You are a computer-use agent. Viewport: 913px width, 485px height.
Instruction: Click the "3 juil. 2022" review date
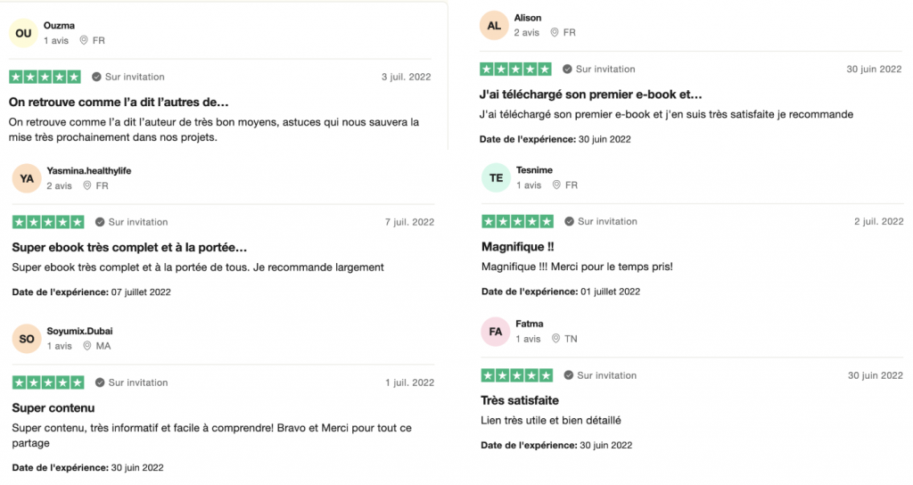406,77
